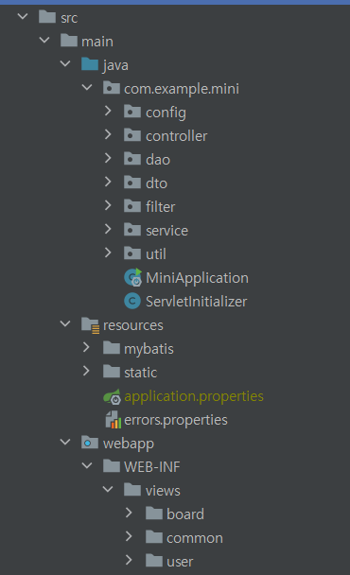Click the resources root folder icon
The image size is (350, 575).
pyautogui.click(x=90, y=325)
